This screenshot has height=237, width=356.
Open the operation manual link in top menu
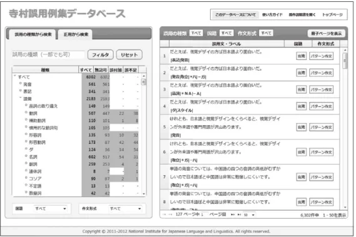pyautogui.click(x=302, y=14)
